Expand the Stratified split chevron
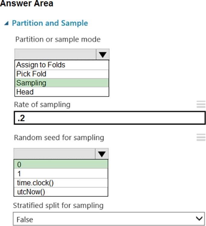The width and height of the screenshot is (206, 226). coord(199,218)
